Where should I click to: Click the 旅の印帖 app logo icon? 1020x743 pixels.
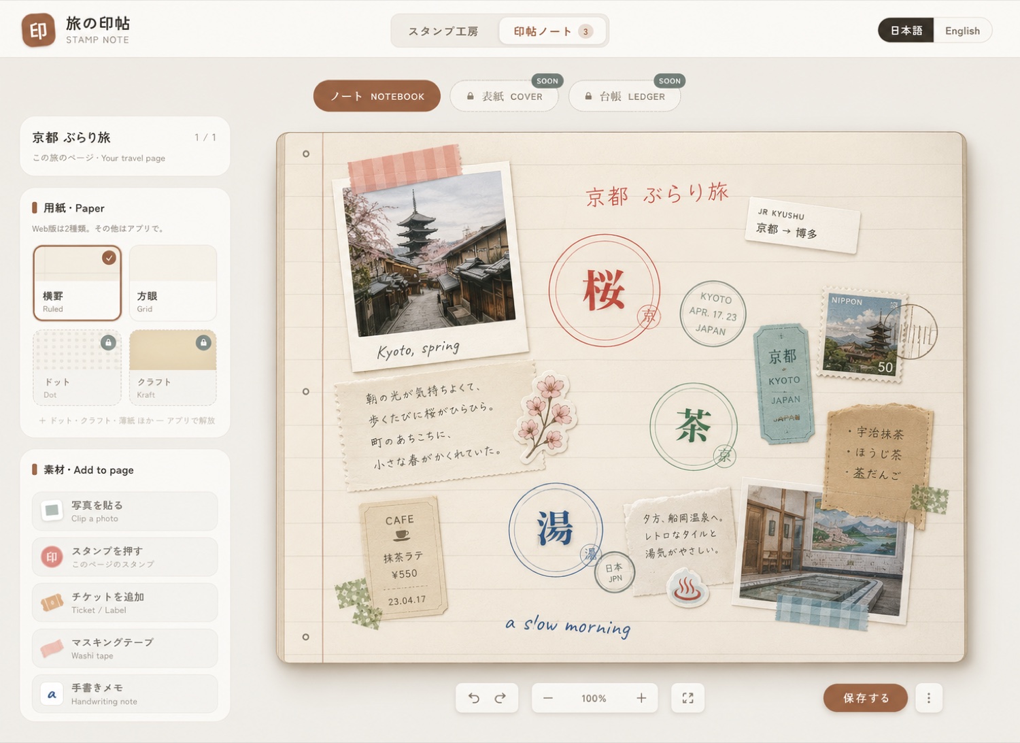[38, 31]
